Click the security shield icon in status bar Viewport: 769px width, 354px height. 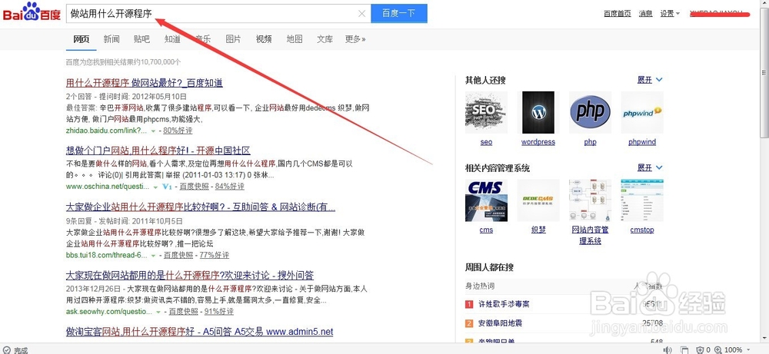point(701,349)
